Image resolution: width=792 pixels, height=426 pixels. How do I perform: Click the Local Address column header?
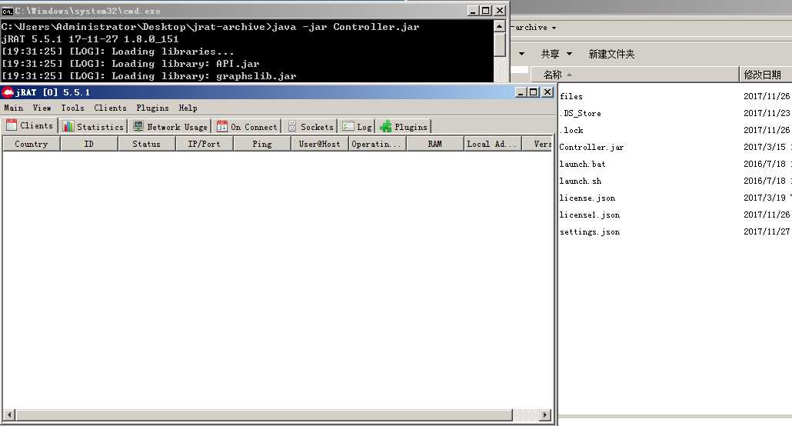click(x=492, y=144)
